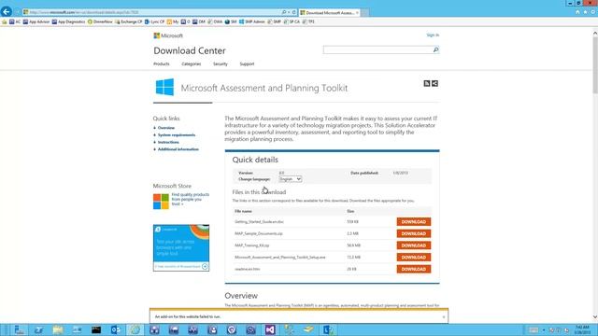Open the command prompt taskbar icon
598x336 pixels.
pyautogui.click(x=96, y=329)
